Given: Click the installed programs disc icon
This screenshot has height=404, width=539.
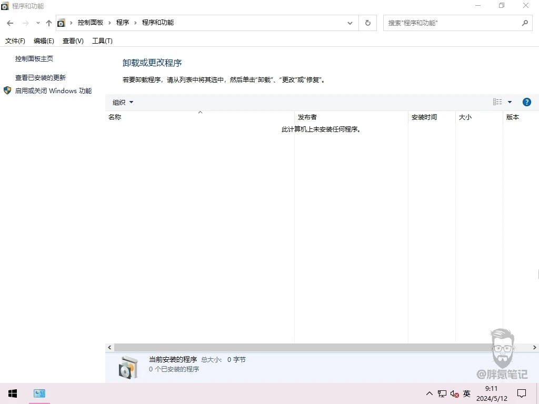Looking at the screenshot, I should (x=128, y=367).
